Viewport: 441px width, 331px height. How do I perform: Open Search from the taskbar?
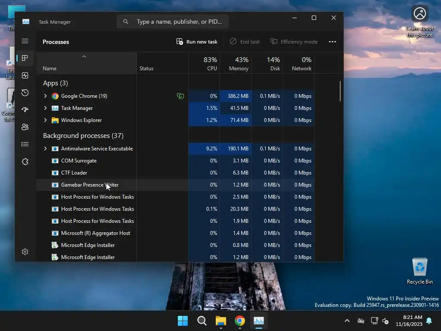[202, 321]
